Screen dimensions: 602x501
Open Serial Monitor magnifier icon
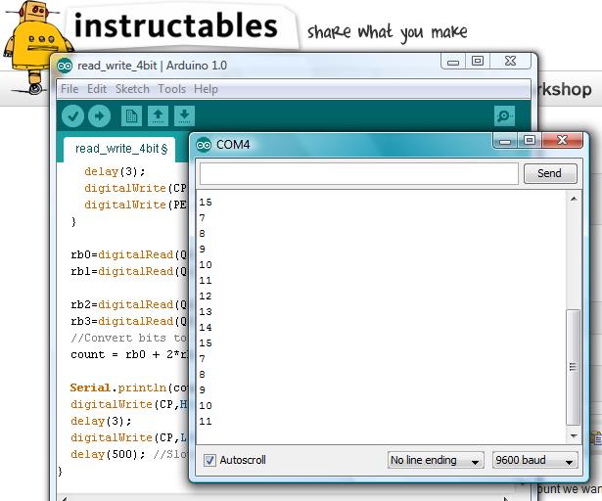[504, 115]
